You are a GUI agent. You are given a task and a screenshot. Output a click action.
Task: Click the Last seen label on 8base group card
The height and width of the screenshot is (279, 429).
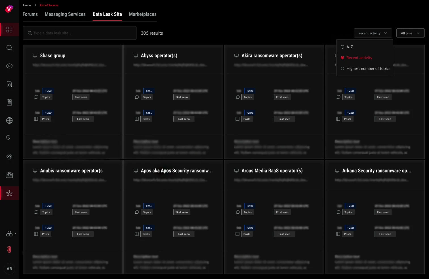click(83, 119)
